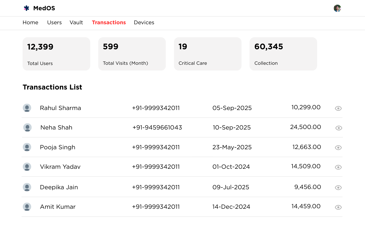365x225 pixels.
Task: View Rahul Sharma's transaction details eye icon
Action: [338, 108]
